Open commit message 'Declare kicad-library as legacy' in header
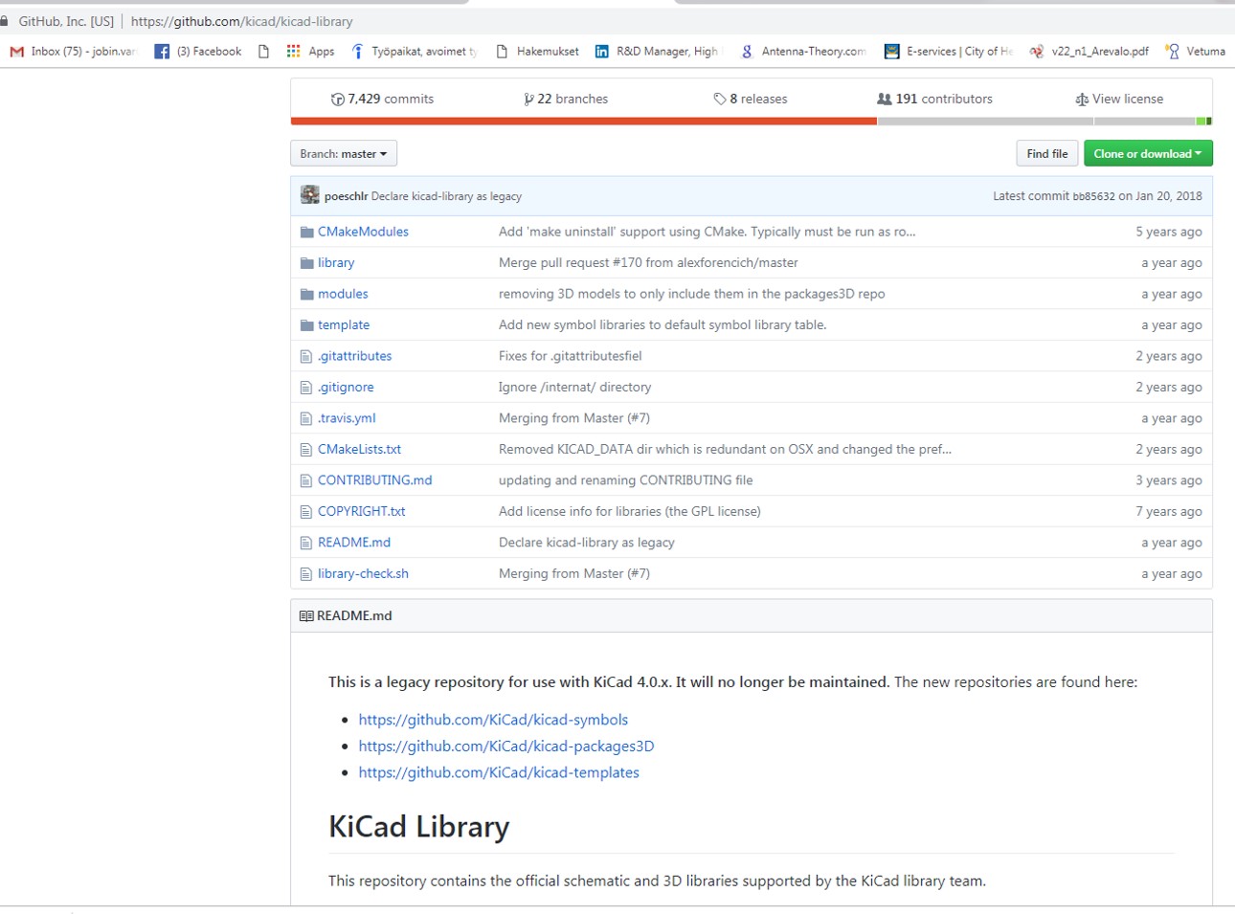Image resolution: width=1235 pixels, height=914 pixels. 446,196
